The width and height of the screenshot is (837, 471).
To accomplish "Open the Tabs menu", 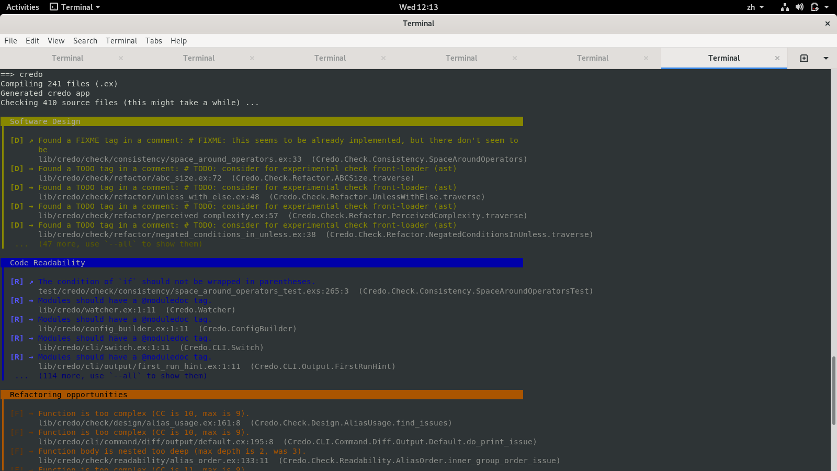I will coord(154,41).
